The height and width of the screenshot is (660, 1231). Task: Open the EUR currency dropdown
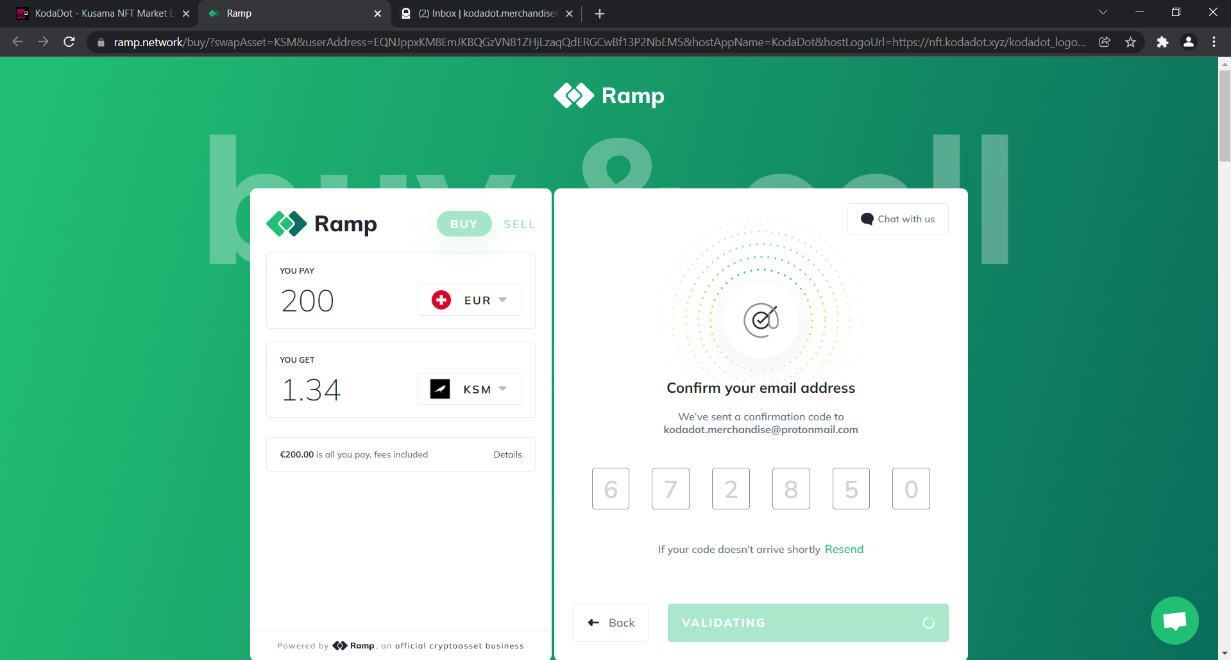click(x=470, y=300)
